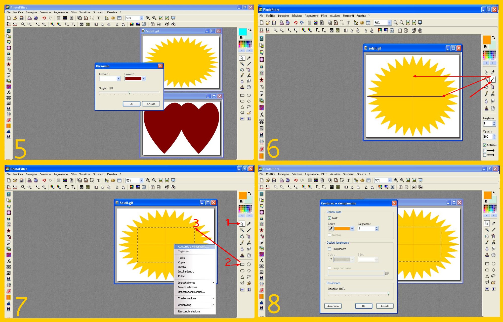Expand the orange stroke Colore dropdown

click(x=352, y=229)
